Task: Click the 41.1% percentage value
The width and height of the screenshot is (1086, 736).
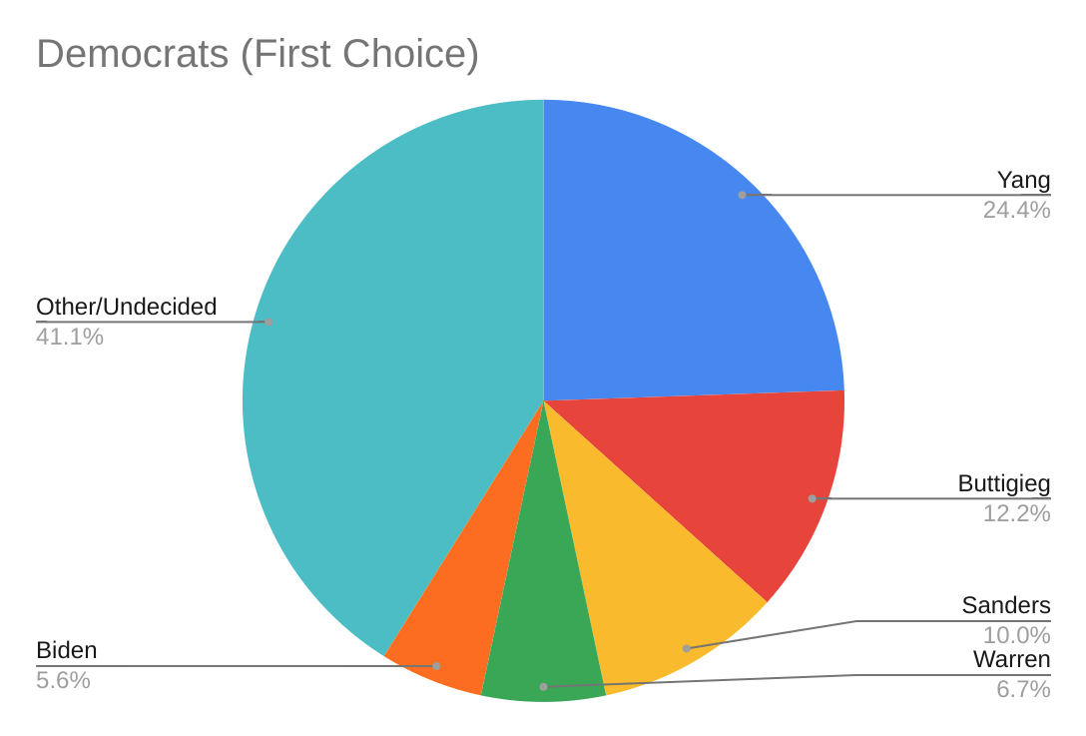Action: [x=70, y=338]
